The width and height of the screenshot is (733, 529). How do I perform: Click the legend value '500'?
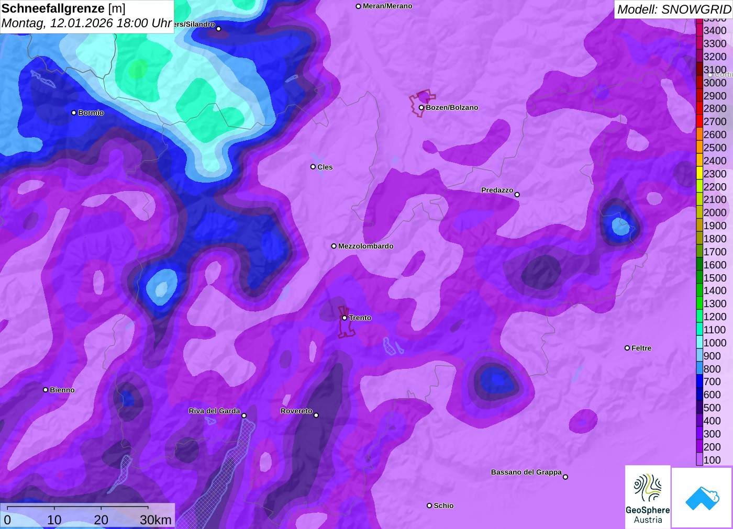712,408
